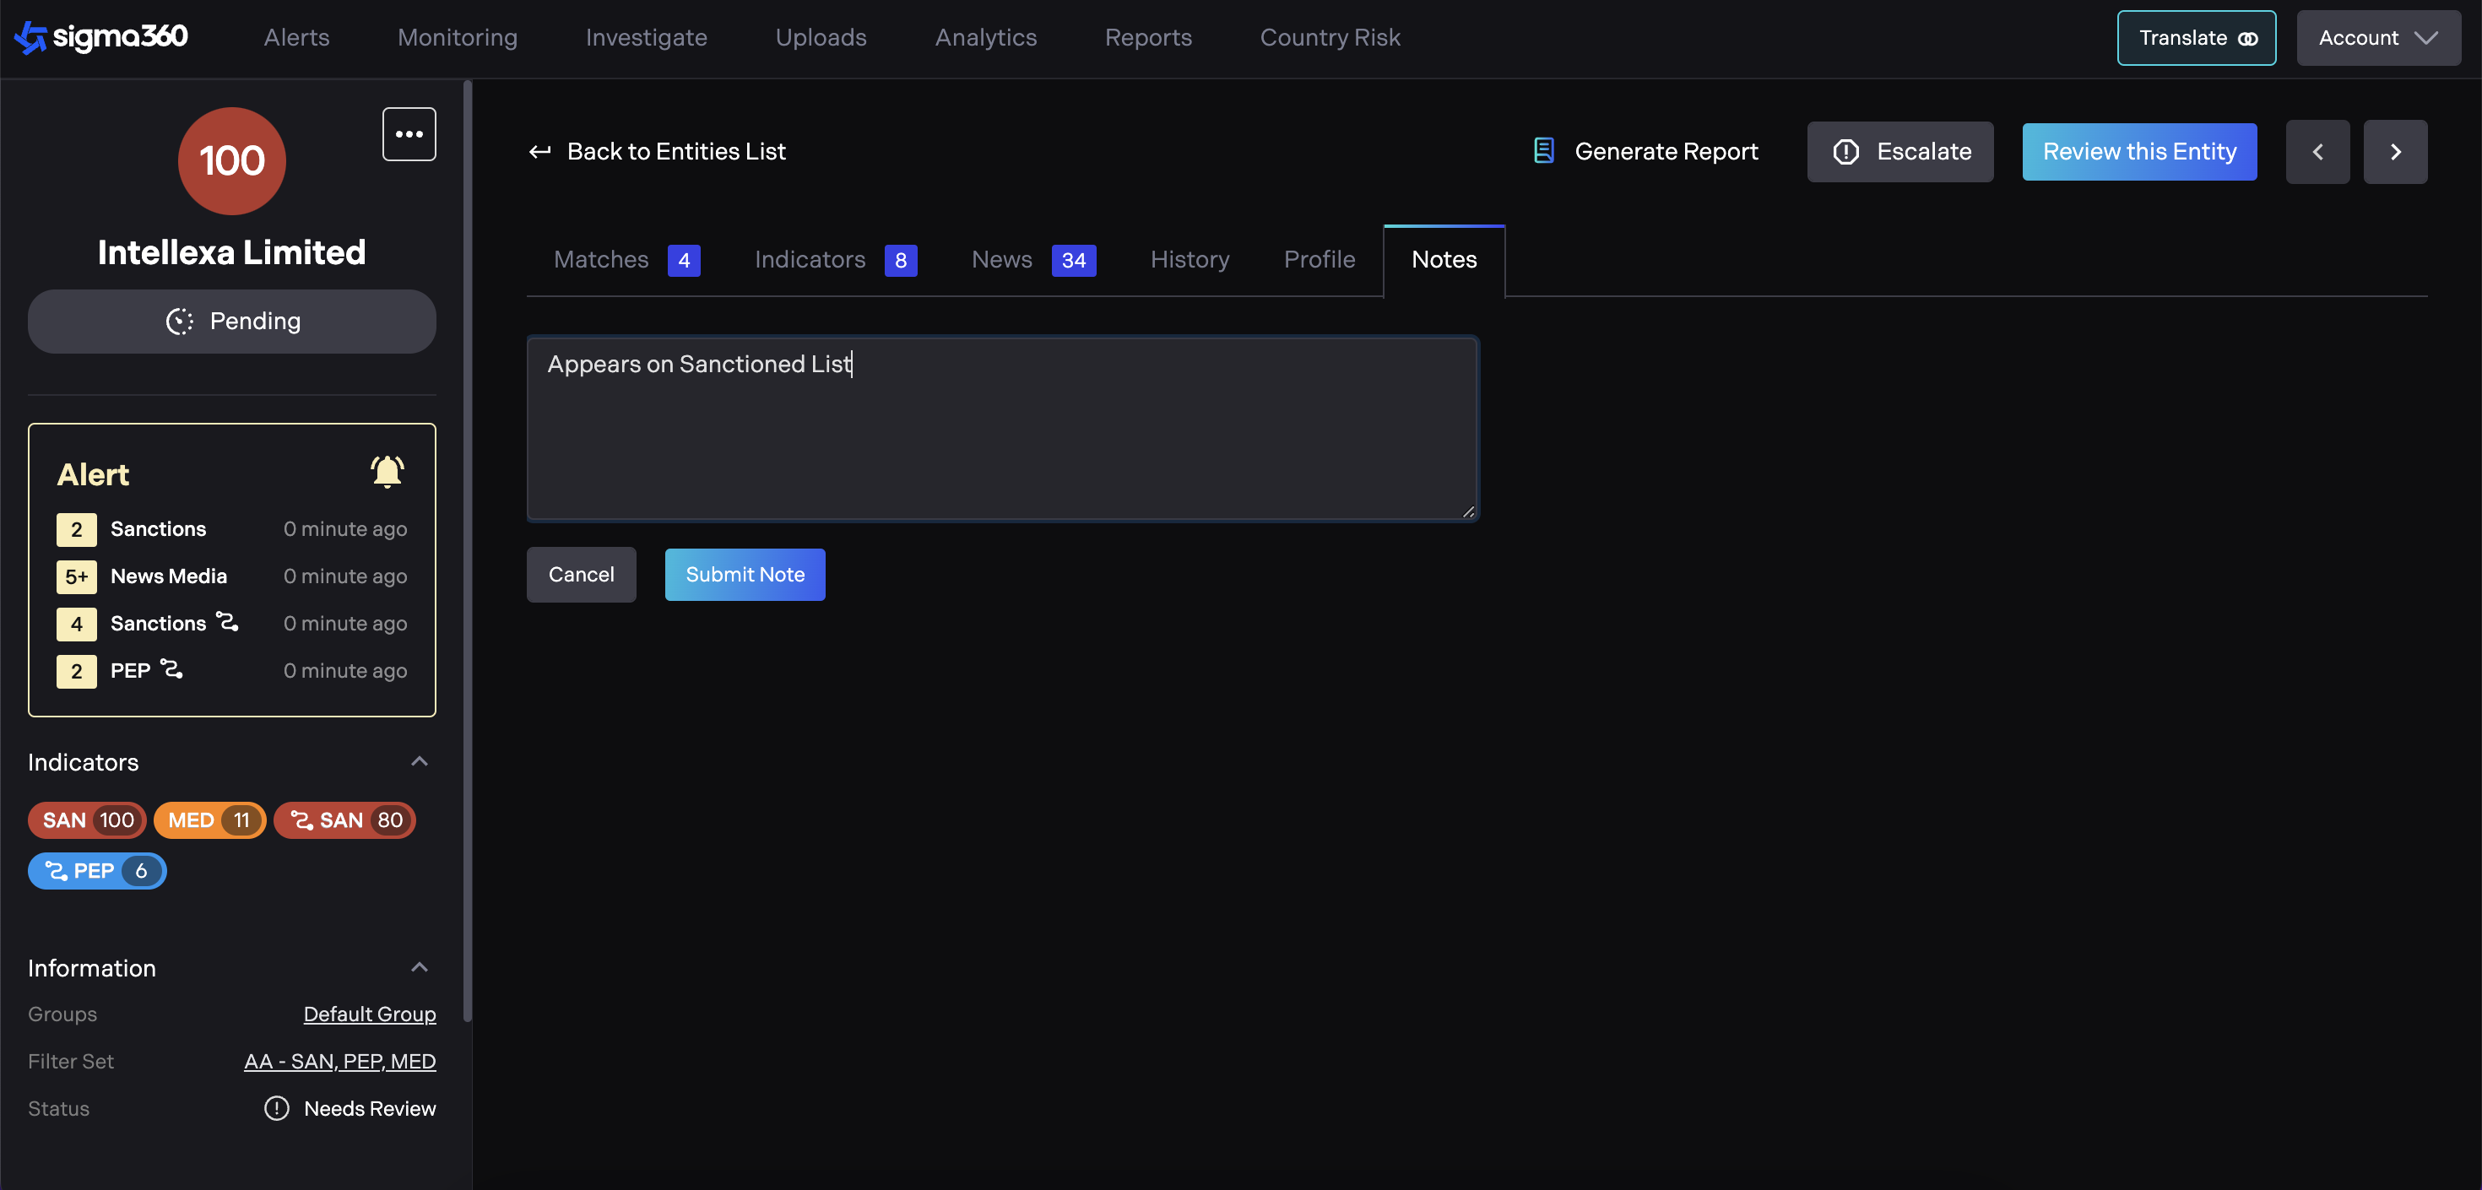2482x1190 pixels.
Task: Select the linked SAN 80 indicator pill
Action: (x=345, y=820)
